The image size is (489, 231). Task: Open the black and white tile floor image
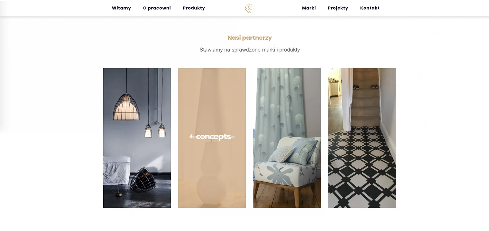(362, 138)
